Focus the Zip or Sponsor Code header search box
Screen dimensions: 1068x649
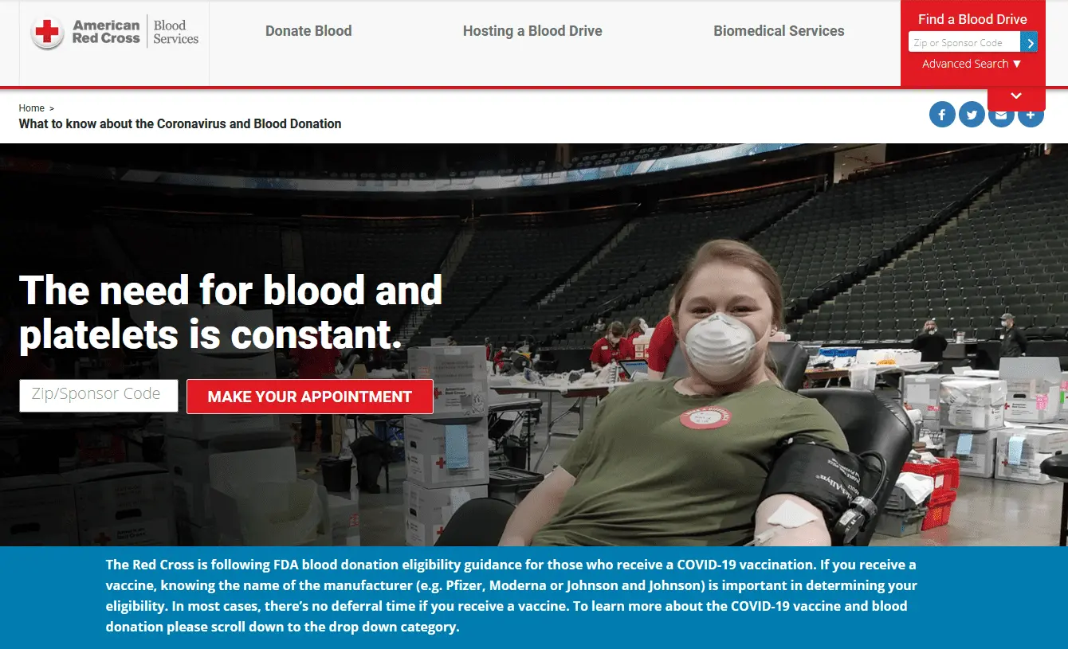pos(964,42)
